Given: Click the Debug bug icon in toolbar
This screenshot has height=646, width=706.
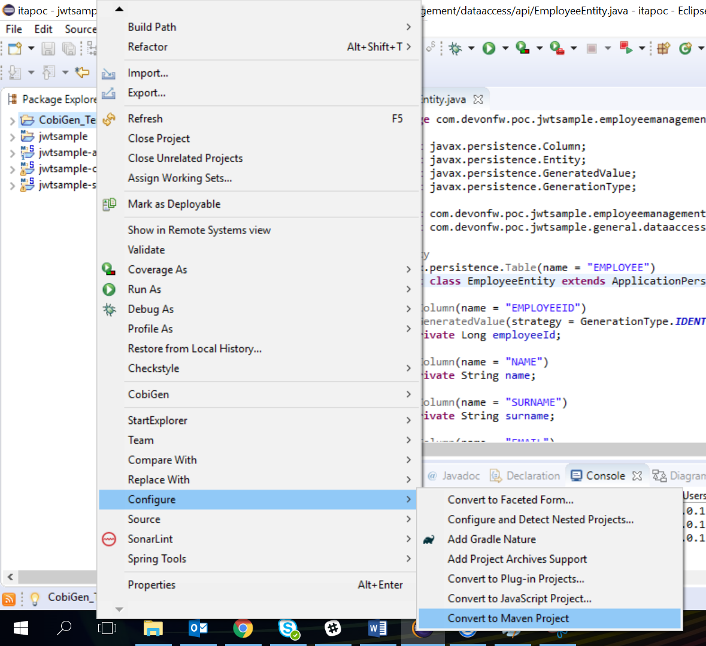Looking at the screenshot, I should coord(455,48).
